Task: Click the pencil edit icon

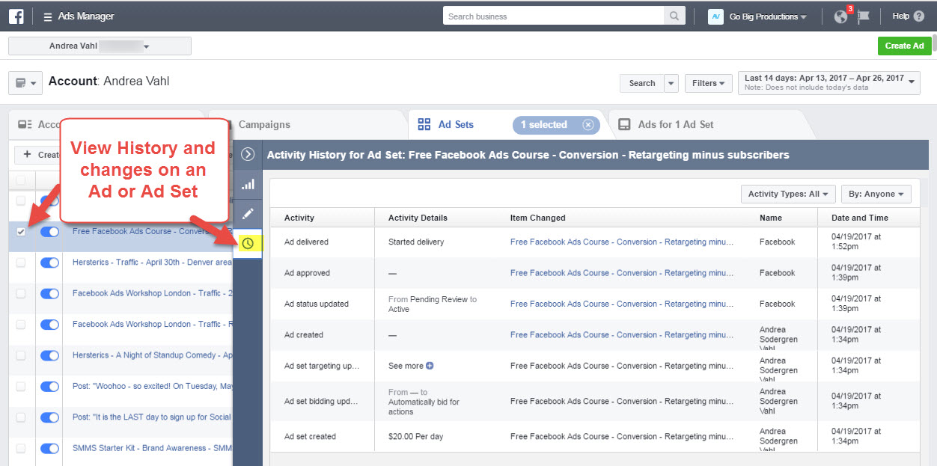Action: [x=248, y=214]
